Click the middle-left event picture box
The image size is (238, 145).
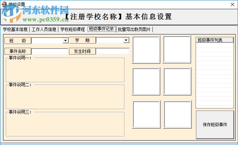coord(146,82)
